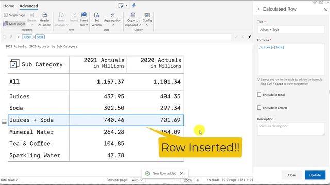The width and height of the screenshot is (330, 185).
Task: Open Smart analysis dropdown
Action: [61, 20]
